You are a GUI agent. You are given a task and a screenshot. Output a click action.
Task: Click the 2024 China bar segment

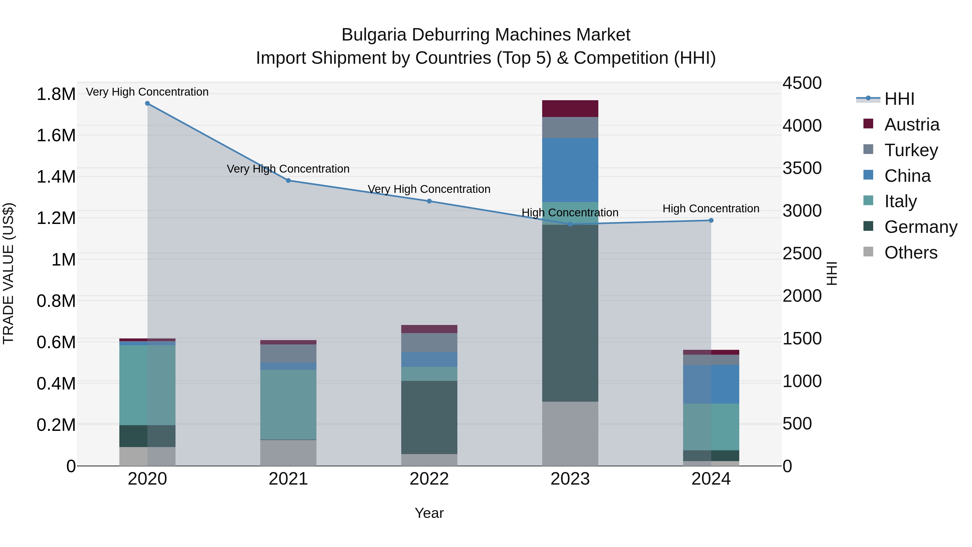(x=711, y=384)
